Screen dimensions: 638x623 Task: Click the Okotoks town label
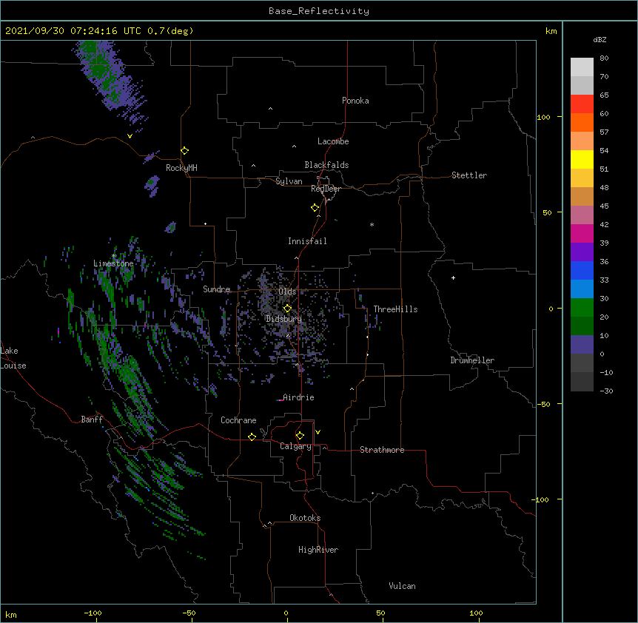click(305, 518)
